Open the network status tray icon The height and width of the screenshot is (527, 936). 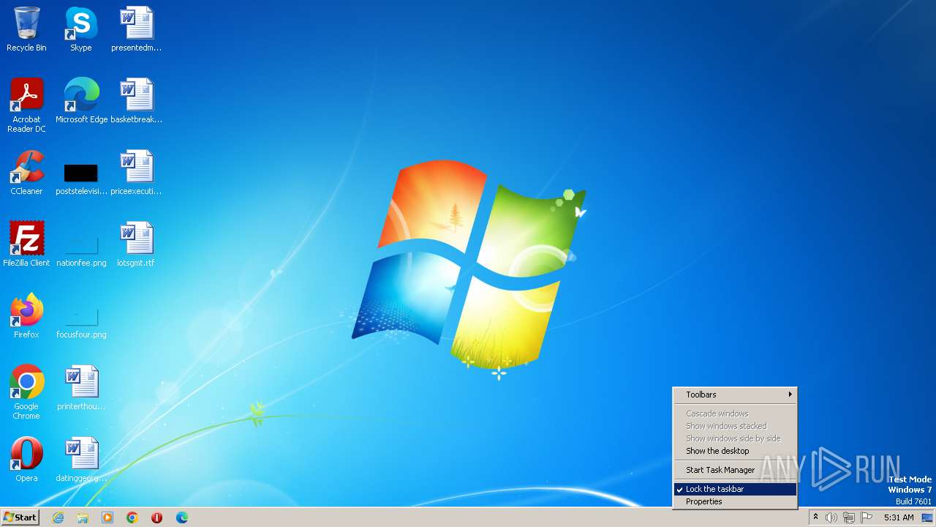click(x=849, y=517)
